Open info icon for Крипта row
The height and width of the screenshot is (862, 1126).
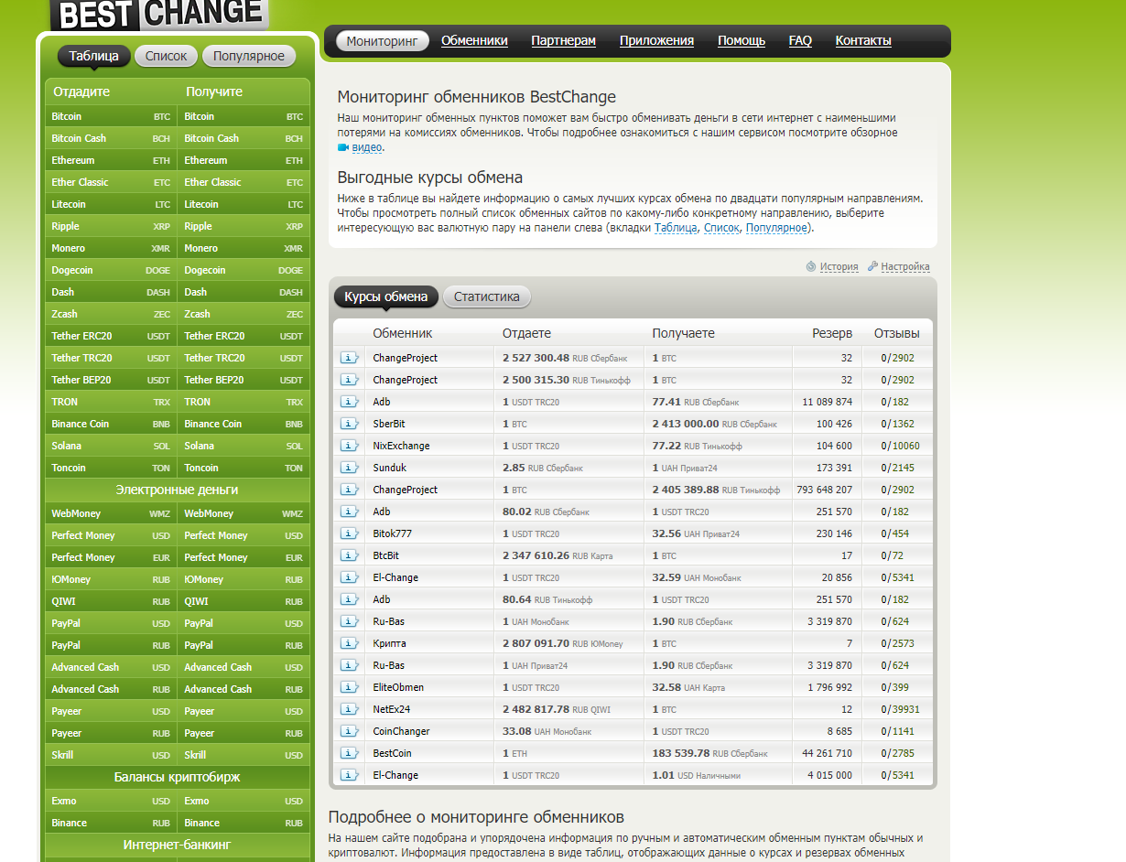pos(349,643)
